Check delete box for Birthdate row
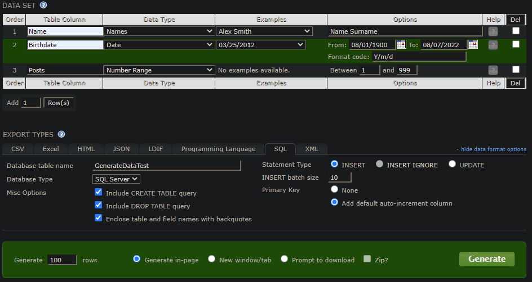 [x=516, y=44]
